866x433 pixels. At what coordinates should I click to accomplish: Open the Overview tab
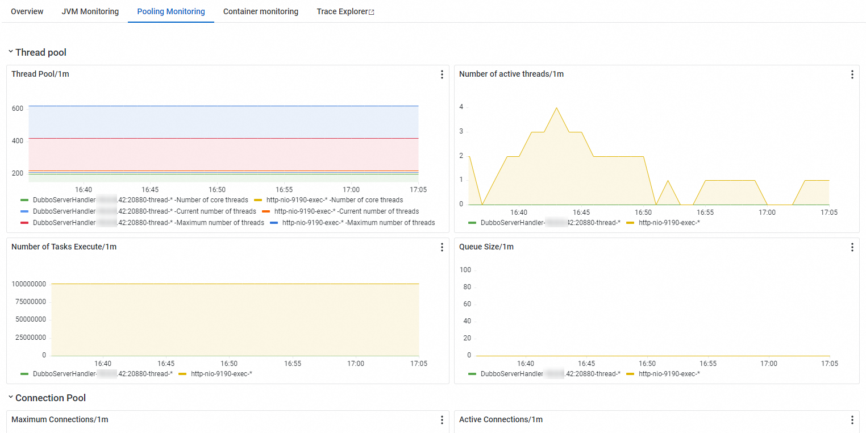tap(27, 11)
